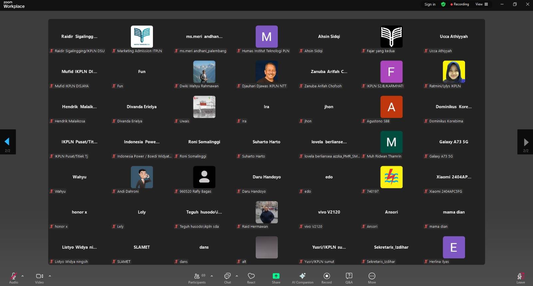Click the Leave meeting icon
This screenshot has height=286, width=533.
[x=520, y=276]
